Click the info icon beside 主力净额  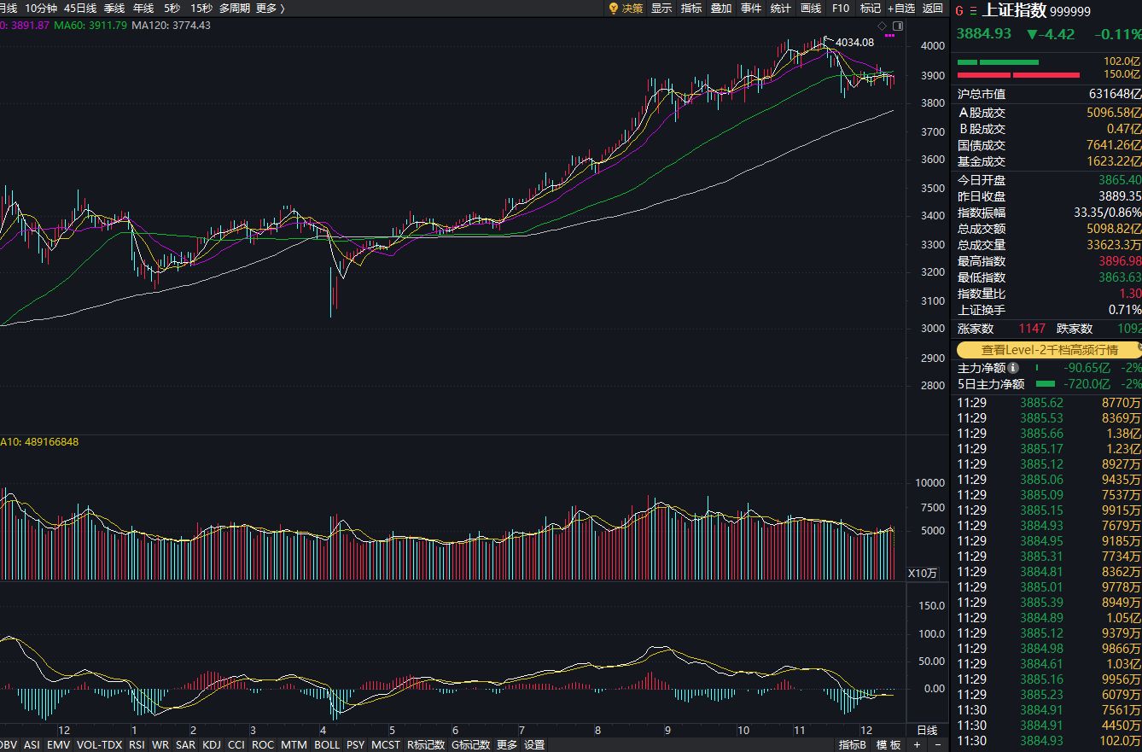pyautogui.click(x=1014, y=368)
